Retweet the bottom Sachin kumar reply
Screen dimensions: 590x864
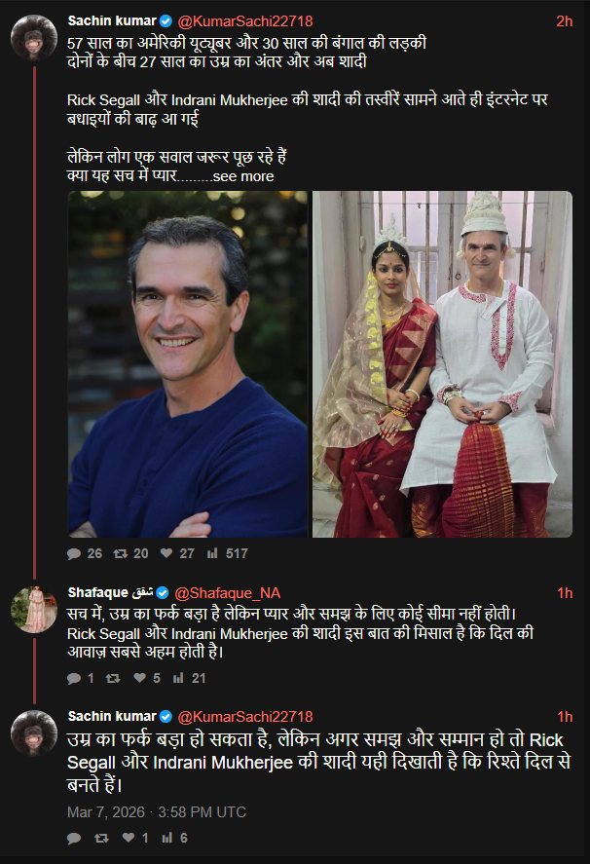coord(101,838)
